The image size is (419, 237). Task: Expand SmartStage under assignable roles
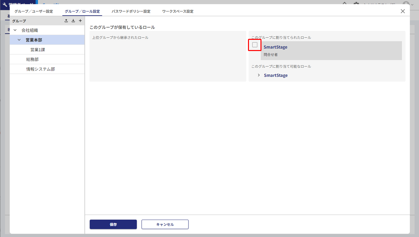point(259,75)
